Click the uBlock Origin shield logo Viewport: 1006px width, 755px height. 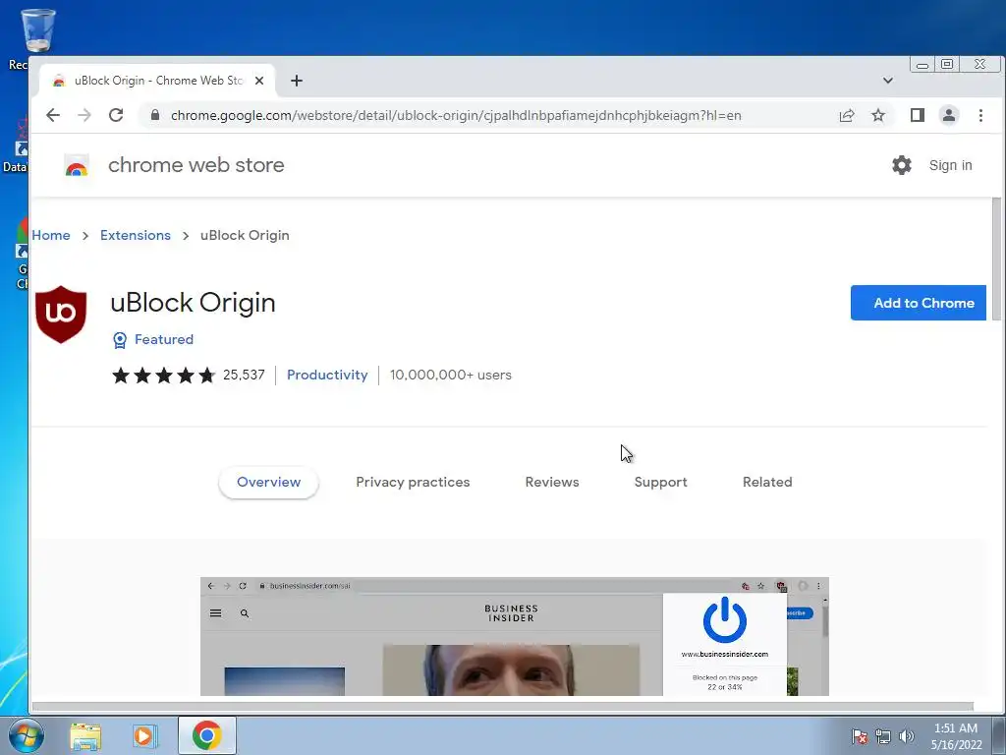tap(61, 314)
